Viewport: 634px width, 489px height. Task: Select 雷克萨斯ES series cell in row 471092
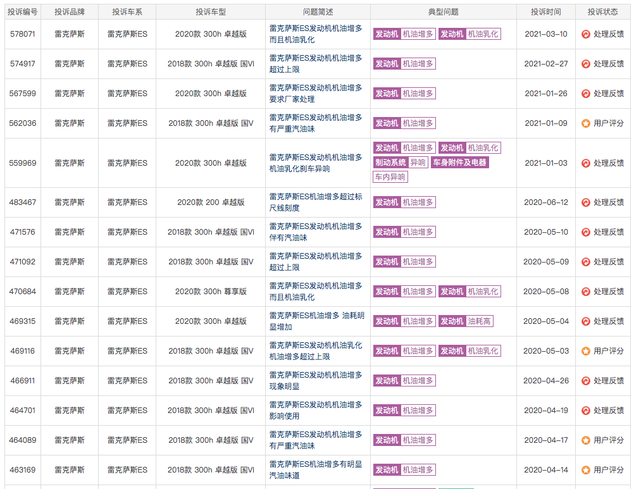127,262
